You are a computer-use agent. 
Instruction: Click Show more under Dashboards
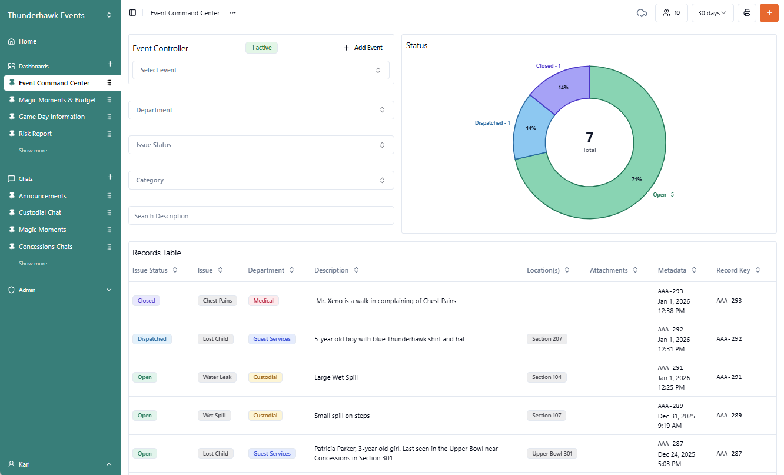click(x=33, y=151)
